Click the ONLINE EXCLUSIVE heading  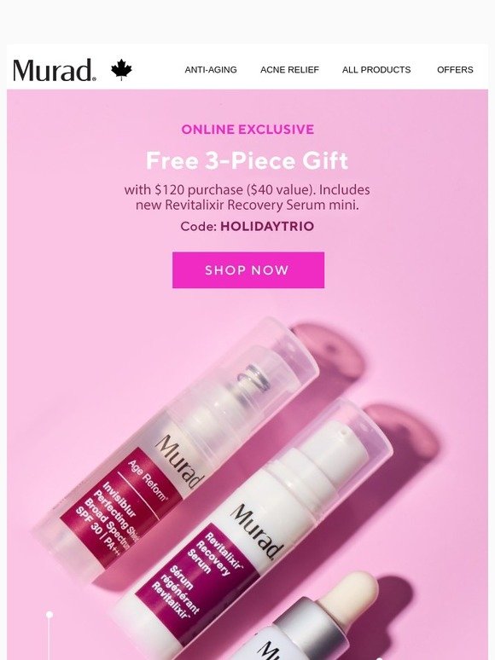[247, 130]
